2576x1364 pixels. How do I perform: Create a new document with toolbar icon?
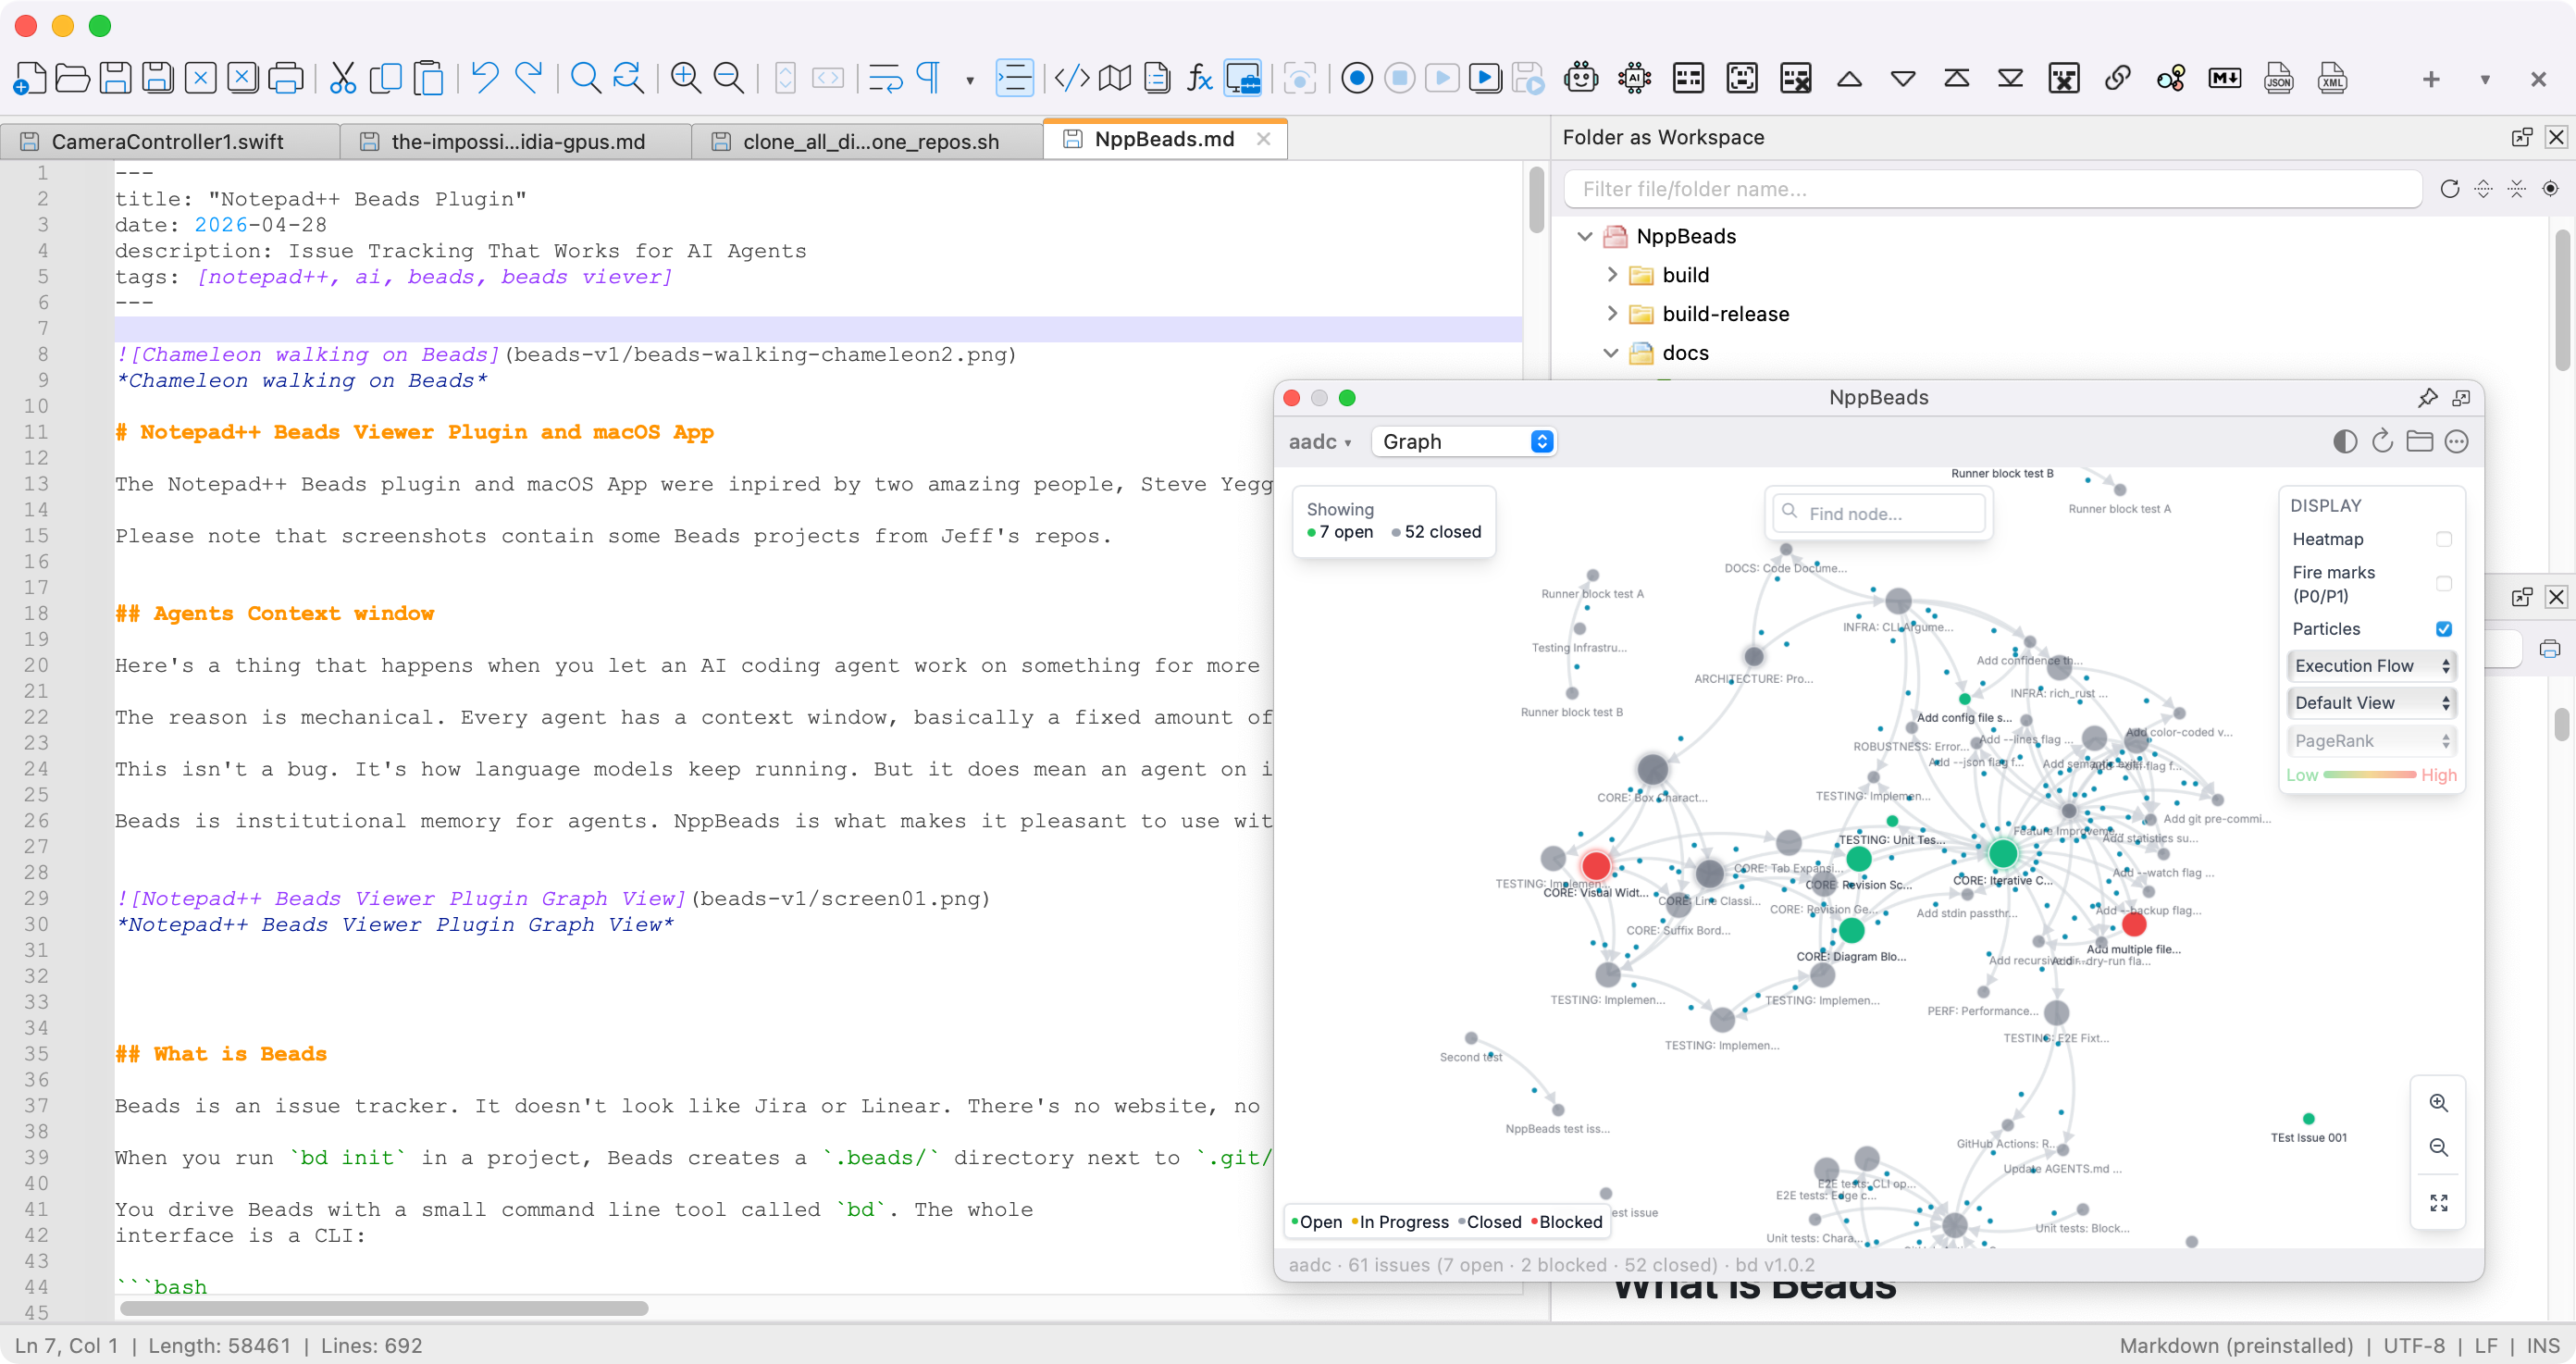click(30, 78)
